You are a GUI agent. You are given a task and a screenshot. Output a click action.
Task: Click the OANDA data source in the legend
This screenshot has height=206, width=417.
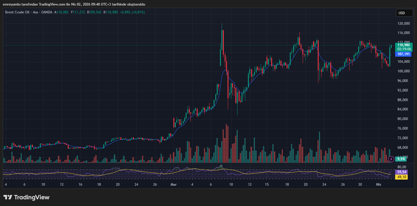tap(47, 12)
